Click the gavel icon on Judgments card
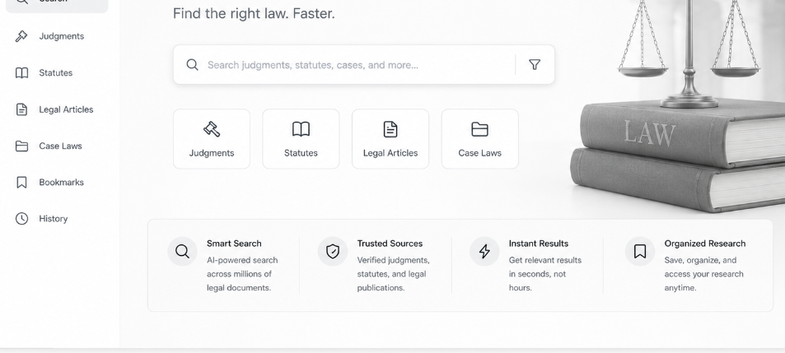 coord(212,129)
